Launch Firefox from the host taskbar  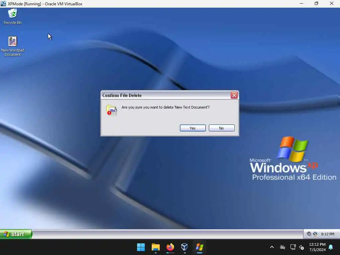coord(170,247)
